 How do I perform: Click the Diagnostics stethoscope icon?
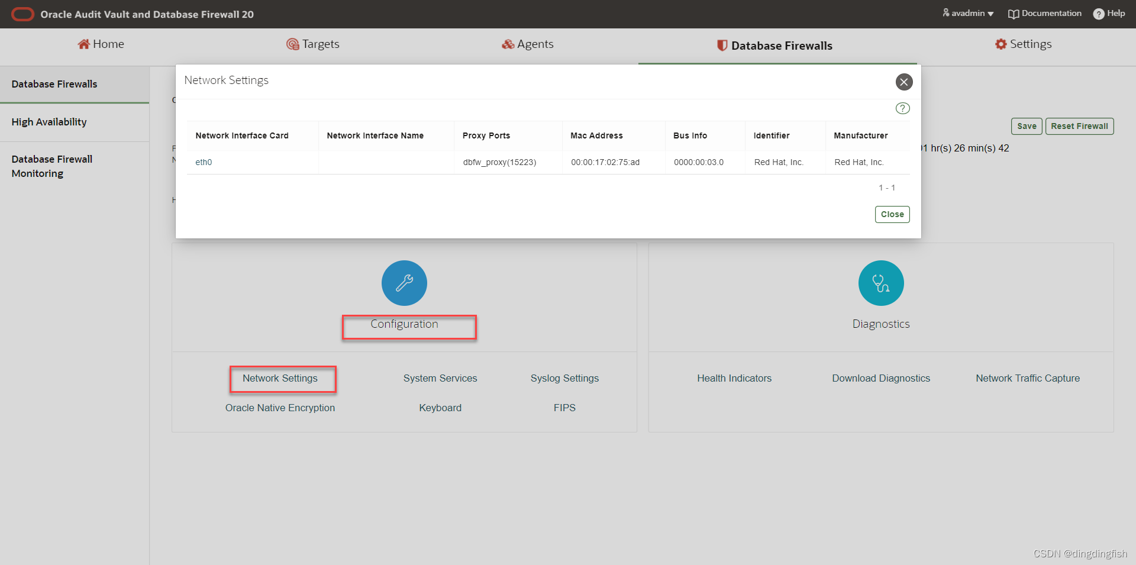[x=881, y=283]
